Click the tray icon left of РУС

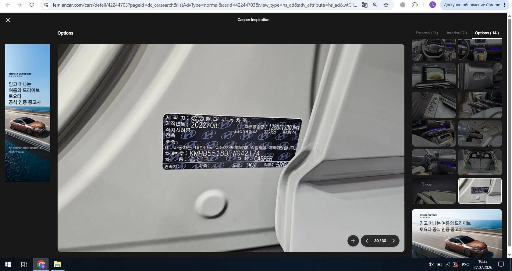coord(456,264)
